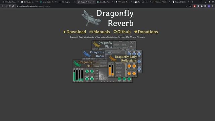Open the extensions puzzle menu
The image size is (215, 121).
[x=202, y=6]
